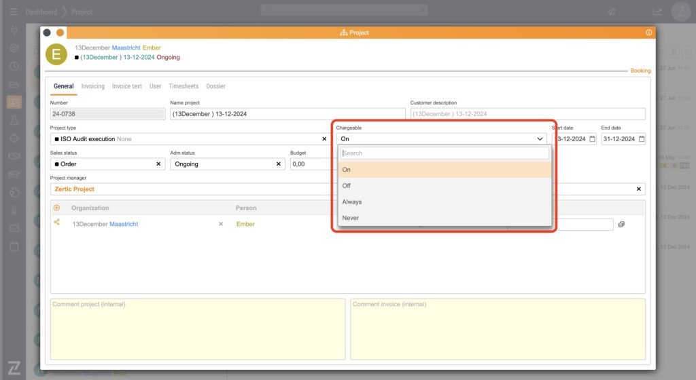Clear the Project type field with X
This screenshot has width=696, height=380.
point(324,139)
